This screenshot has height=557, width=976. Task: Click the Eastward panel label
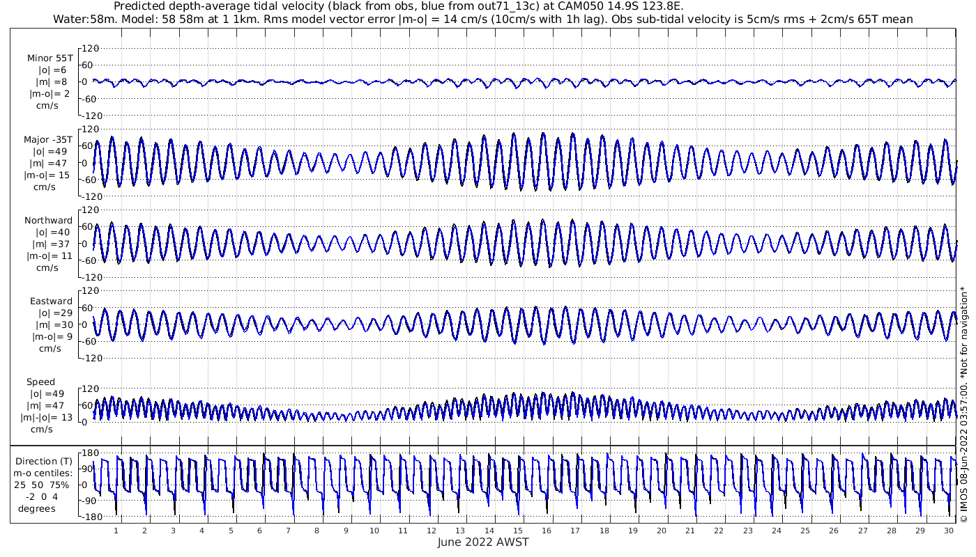tap(51, 301)
